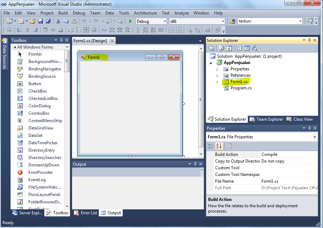Screen dimensions: 323x228
Task: Click the Redo arrow icon
Action: click(x=96, y=21)
